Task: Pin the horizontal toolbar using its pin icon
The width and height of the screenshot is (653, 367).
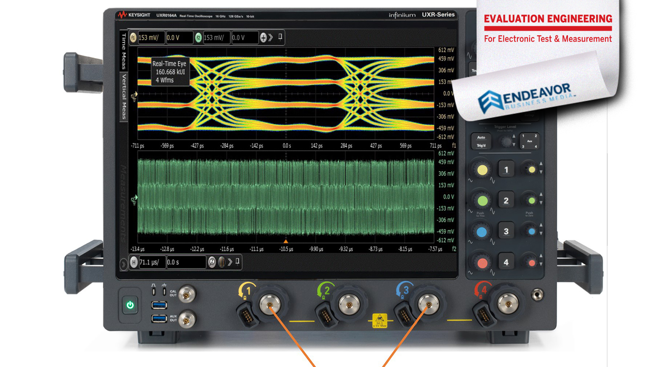Action: point(237,262)
